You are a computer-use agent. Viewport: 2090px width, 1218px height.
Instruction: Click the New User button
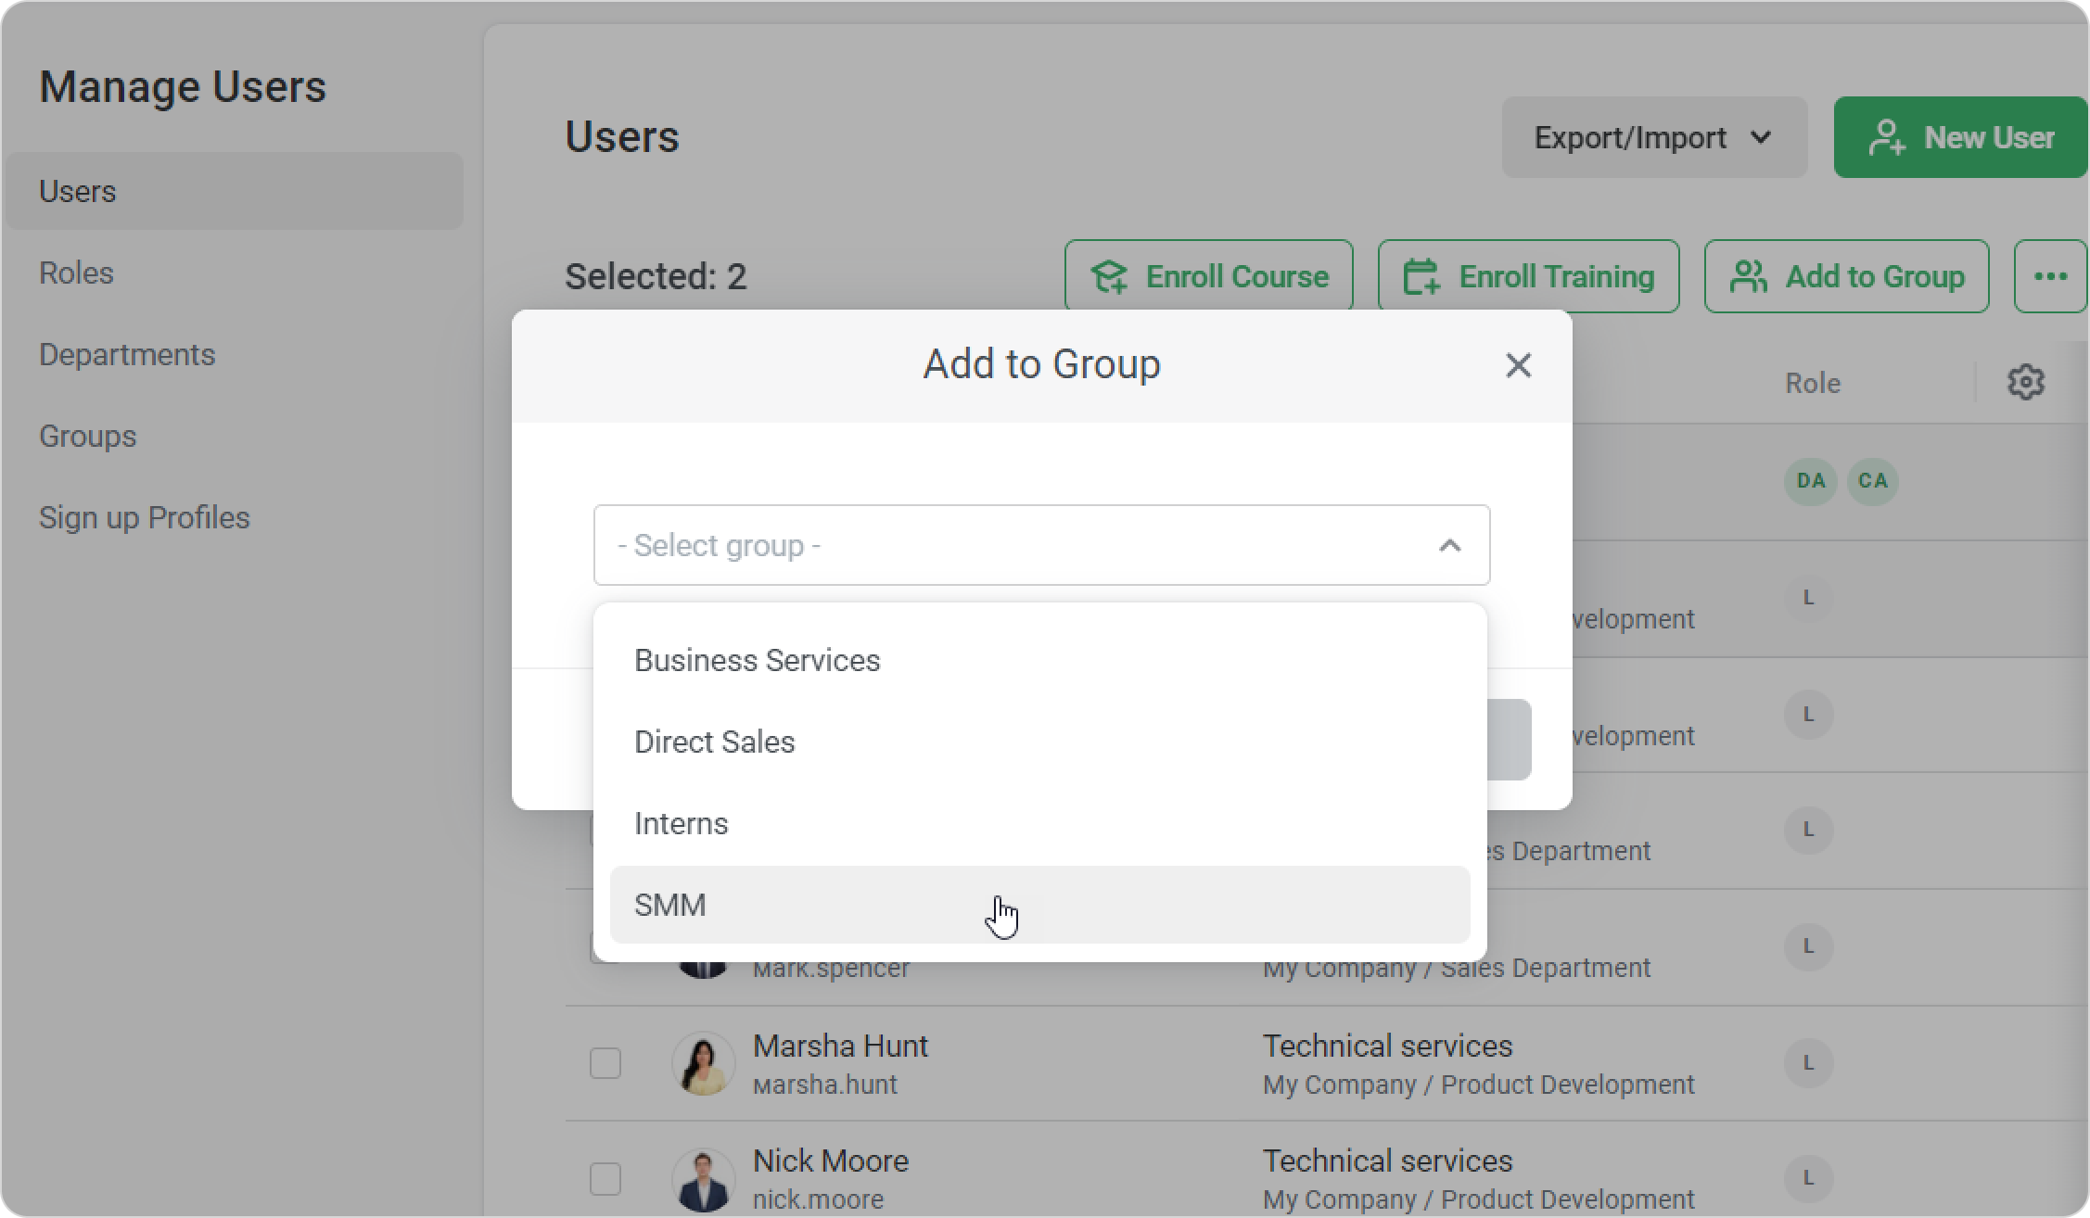[x=1960, y=137]
